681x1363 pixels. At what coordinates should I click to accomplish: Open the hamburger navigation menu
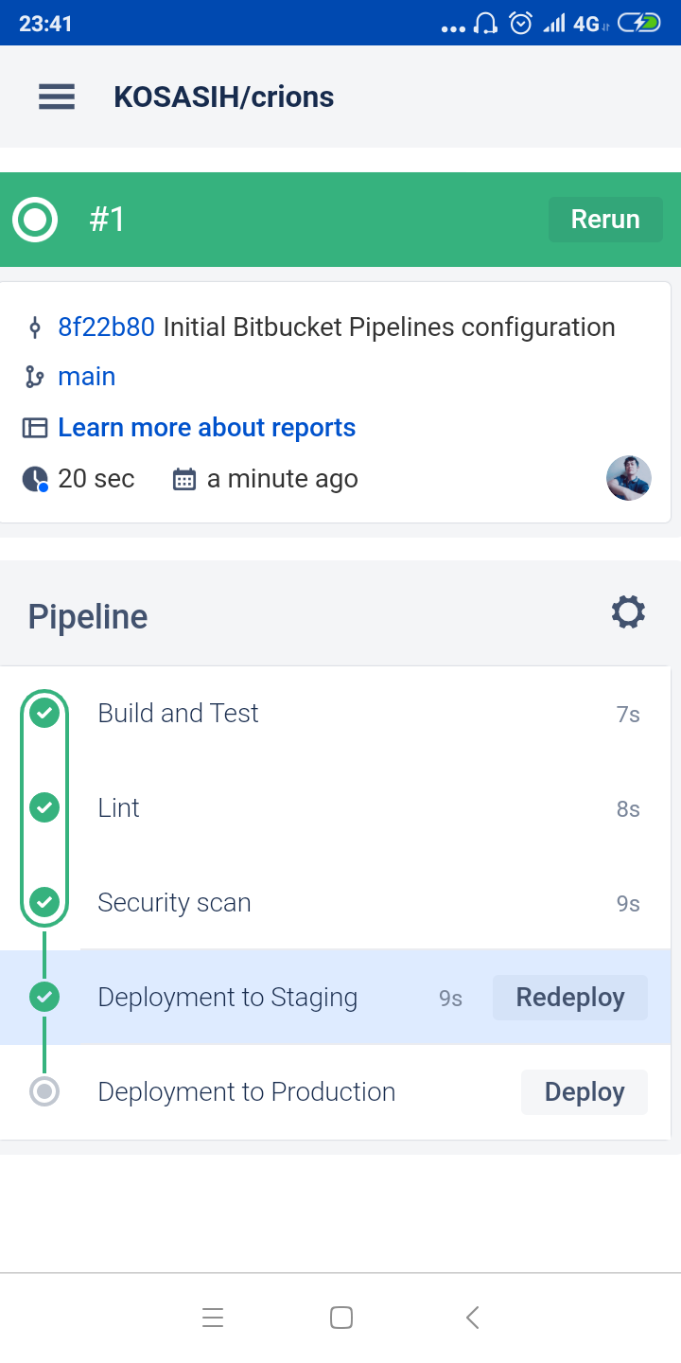[x=57, y=97]
